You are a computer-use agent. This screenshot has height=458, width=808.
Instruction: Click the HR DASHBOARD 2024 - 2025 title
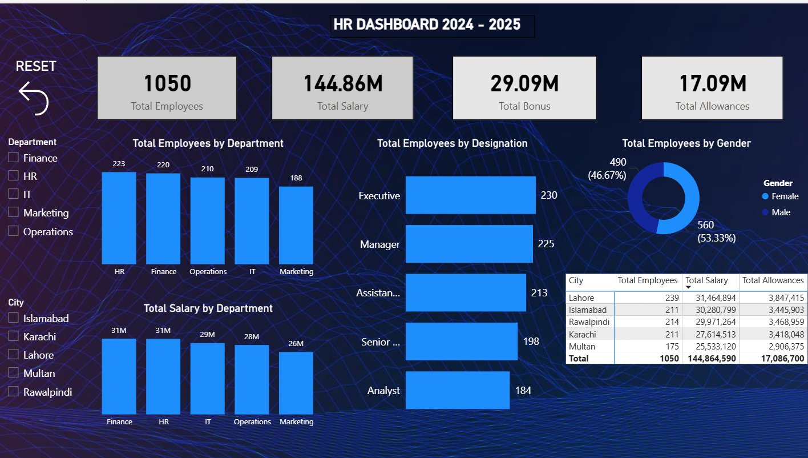pyautogui.click(x=427, y=24)
